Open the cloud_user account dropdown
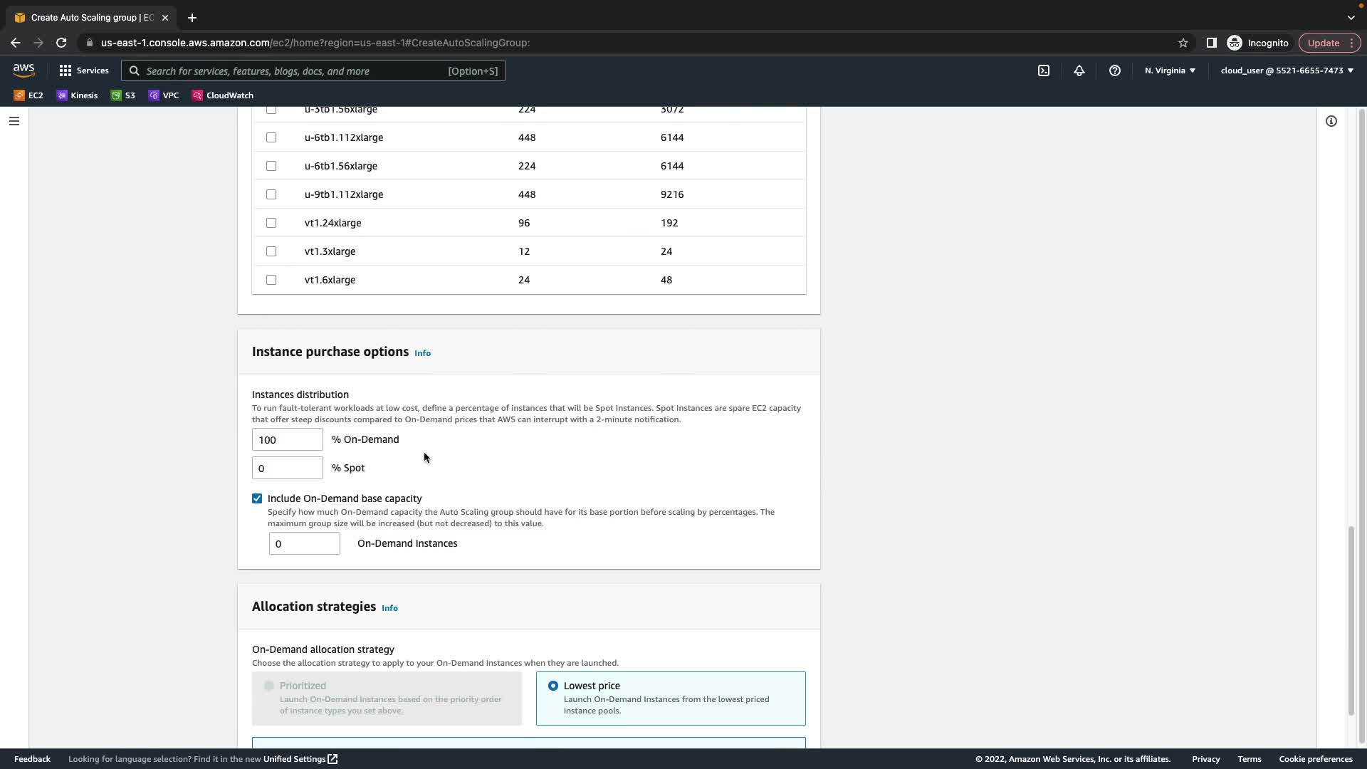The image size is (1367, 769). tap(1287, 70)
